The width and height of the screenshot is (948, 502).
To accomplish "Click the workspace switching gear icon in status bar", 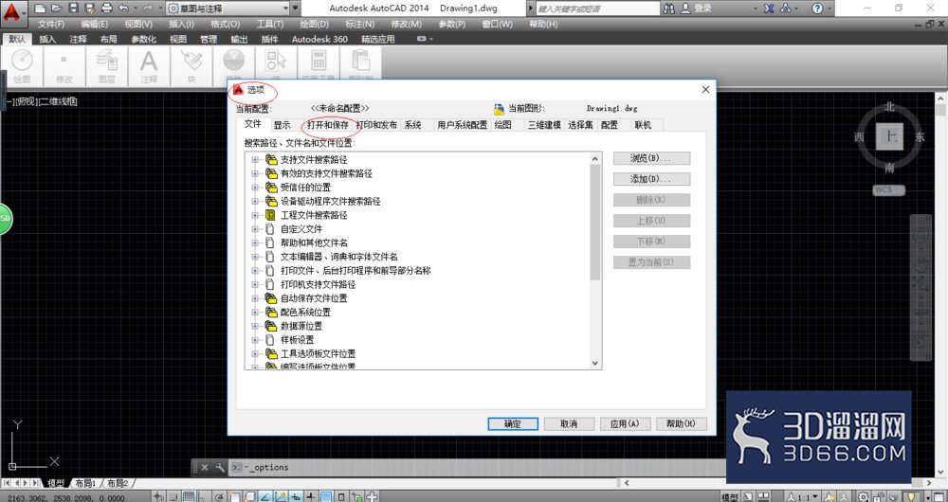I will click(863, 496).
